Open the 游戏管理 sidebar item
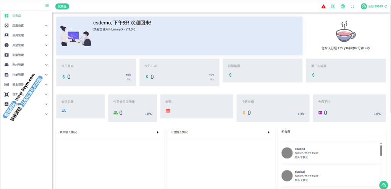The image size is (391, 189). click(x=18, y=65)
